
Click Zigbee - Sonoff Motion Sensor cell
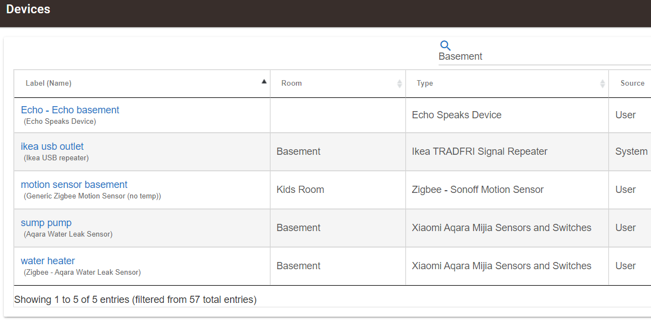click(x=477, y=190)
